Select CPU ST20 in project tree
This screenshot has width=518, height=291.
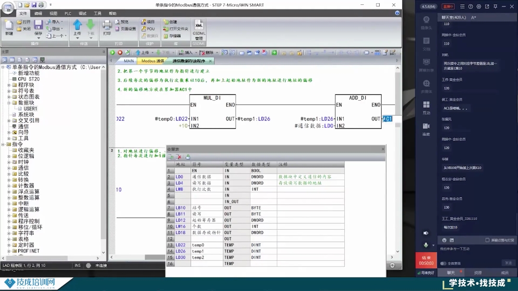coord(28,79)
